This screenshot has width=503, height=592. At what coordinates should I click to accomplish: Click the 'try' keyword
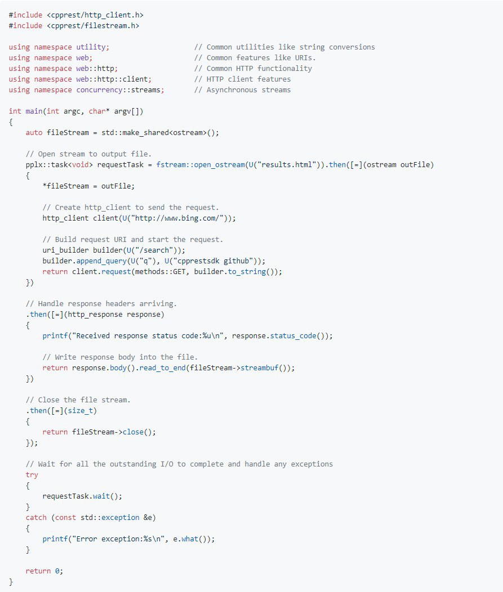(32, 475)
